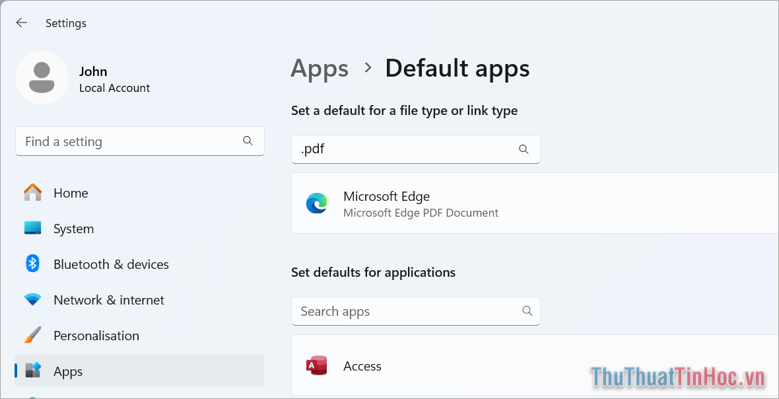Click the Personalisation brush icon
The height and width of the screenshot is (399, 779).
click(32, 336)
